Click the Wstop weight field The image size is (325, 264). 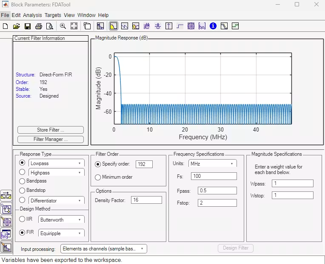pos(293,195)
